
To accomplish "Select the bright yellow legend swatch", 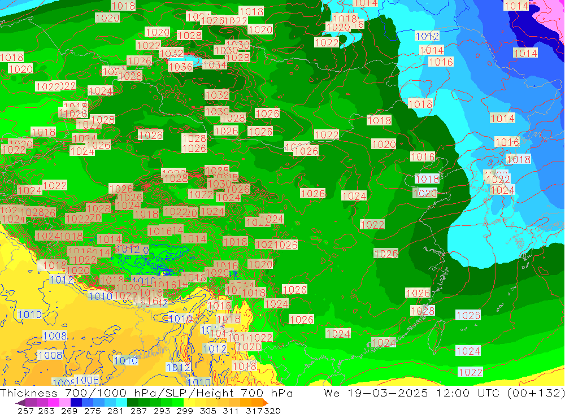I will tap(189, 403).
